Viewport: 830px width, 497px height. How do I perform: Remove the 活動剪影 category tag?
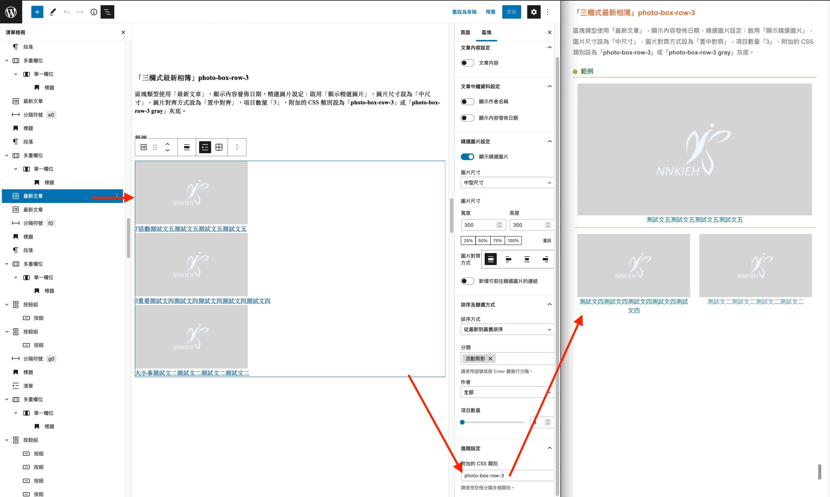[490, 359]
